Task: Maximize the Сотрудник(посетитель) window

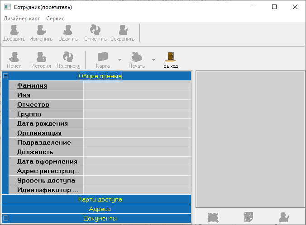Action: 274,7
